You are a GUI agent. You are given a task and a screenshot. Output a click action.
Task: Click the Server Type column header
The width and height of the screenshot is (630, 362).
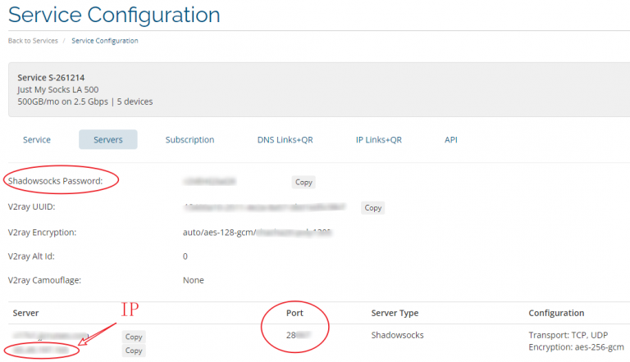click(x=395, y=313)
